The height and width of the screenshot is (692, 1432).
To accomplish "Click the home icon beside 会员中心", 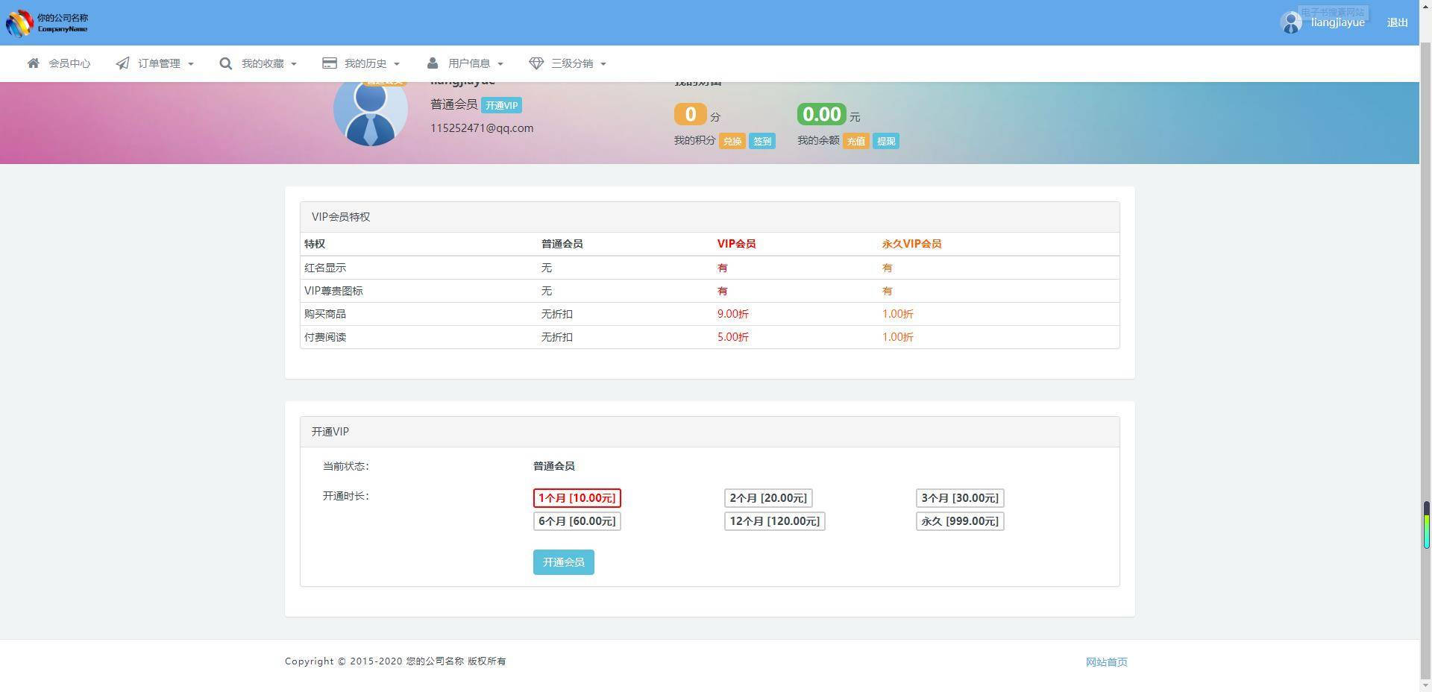I will pos(34,63).
